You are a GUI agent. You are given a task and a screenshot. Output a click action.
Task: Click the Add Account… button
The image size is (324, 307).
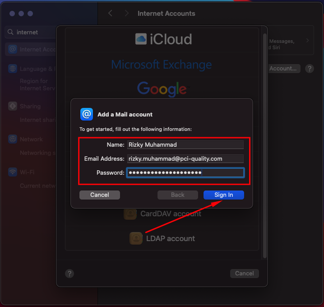285,69
